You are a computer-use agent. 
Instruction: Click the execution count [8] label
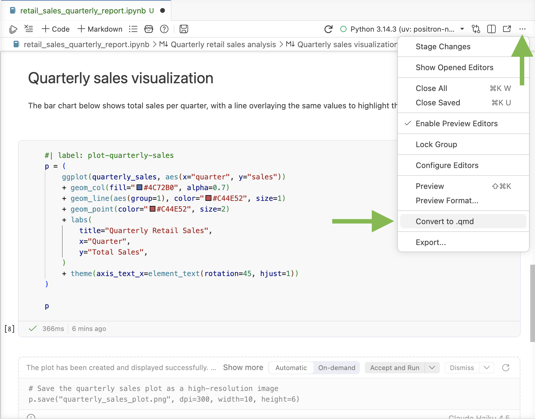[x=10, y=329]
